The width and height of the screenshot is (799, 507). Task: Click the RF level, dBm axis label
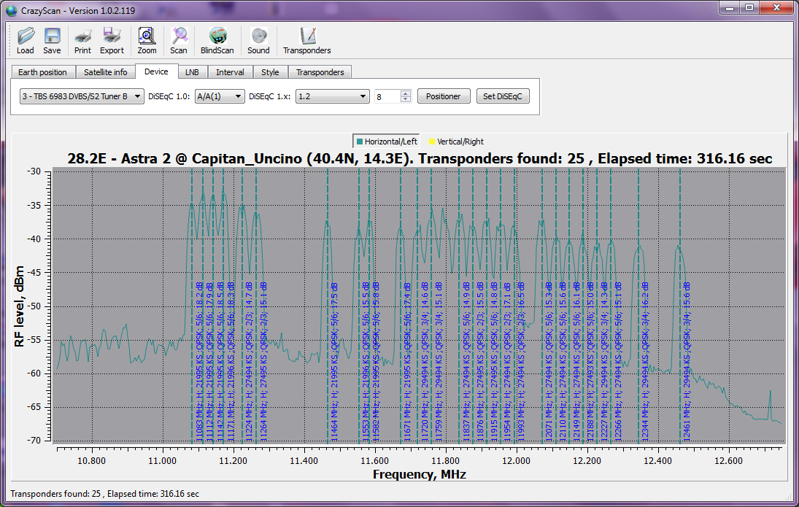pyautogui.click(x=20, y=306)
